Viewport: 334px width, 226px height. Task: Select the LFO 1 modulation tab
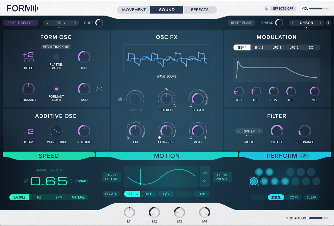[277, 47]
